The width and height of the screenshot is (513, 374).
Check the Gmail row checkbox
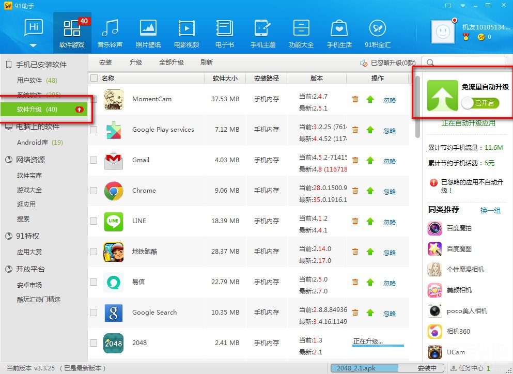[x=94, y=160]
